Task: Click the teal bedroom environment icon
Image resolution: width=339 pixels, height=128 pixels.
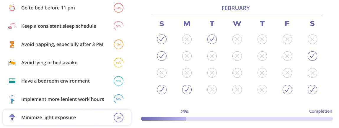Action: (x=12, y=81)
